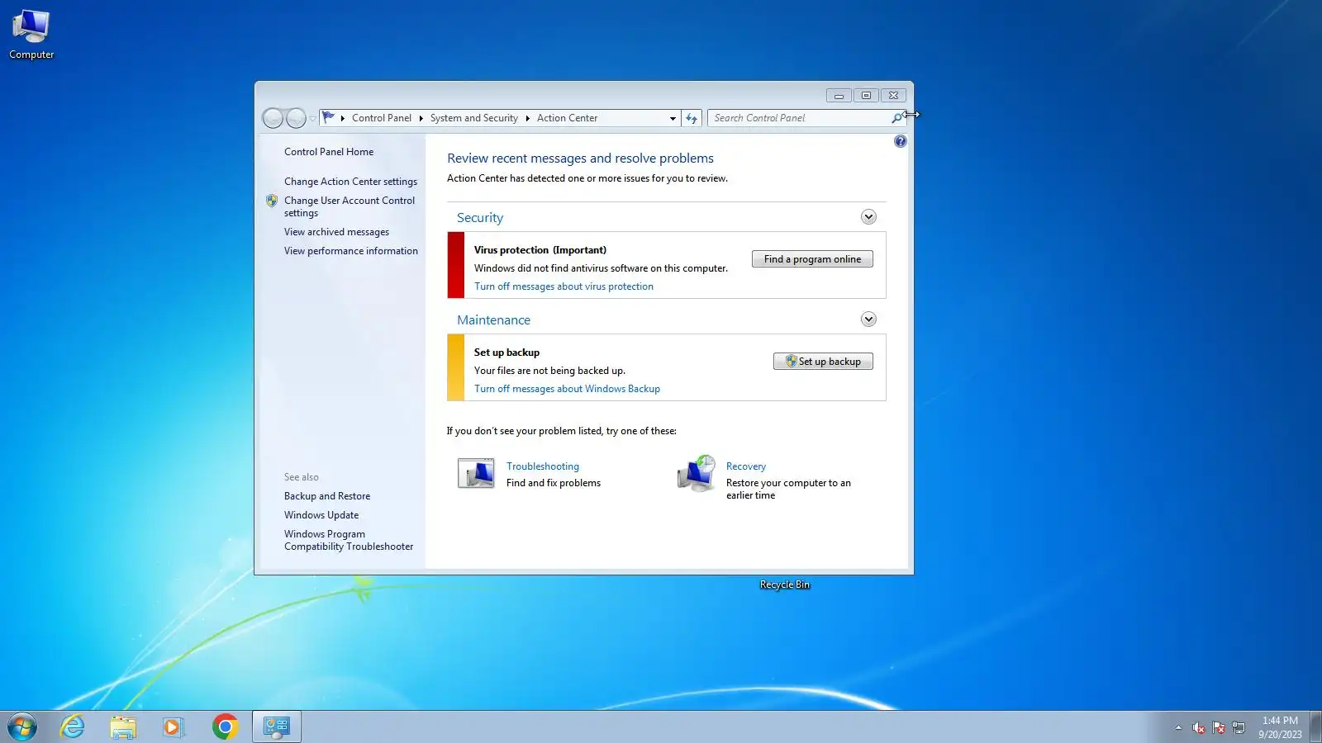Open Windows Media Player from the taskbar
The height and width of the screenshot is (743, 1322).
tap(173, 726)
